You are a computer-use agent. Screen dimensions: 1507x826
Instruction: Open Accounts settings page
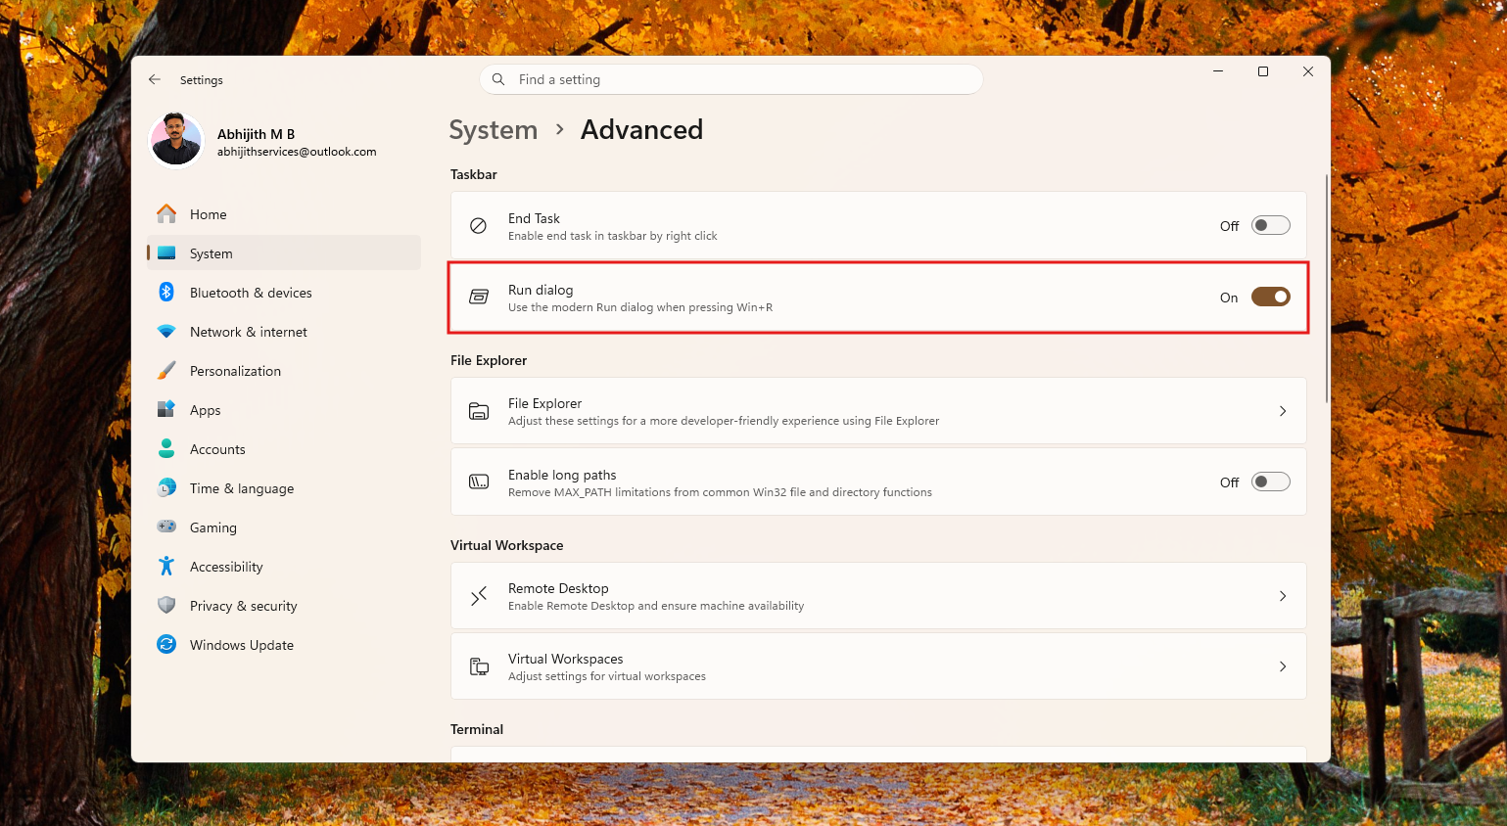[x=284, y=448]
